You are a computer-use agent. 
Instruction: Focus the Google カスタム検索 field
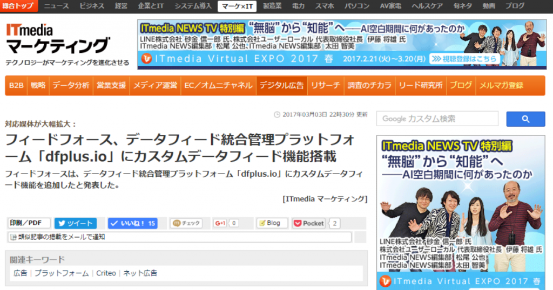437,119
